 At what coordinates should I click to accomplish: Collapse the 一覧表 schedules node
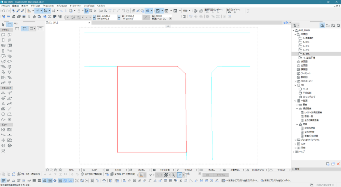295,101
